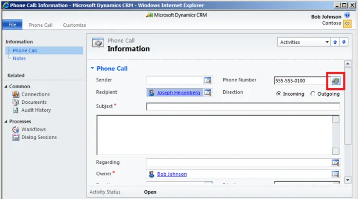This screenshot has height=199, width=359.
Task: Open the Regarding lookup icon
Action: coord(336,162)
